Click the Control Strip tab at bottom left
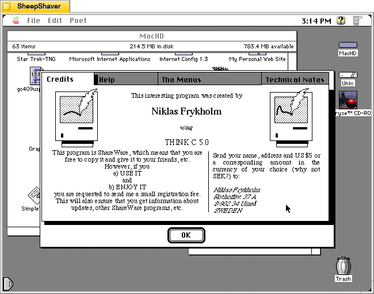The height and width of the screenshot is (294, 374). [7, 284]
